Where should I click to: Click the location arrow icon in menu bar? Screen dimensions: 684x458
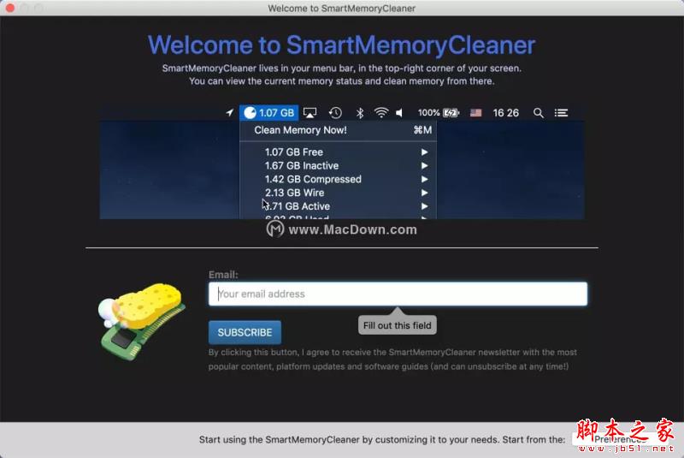[x=230, y=113]
